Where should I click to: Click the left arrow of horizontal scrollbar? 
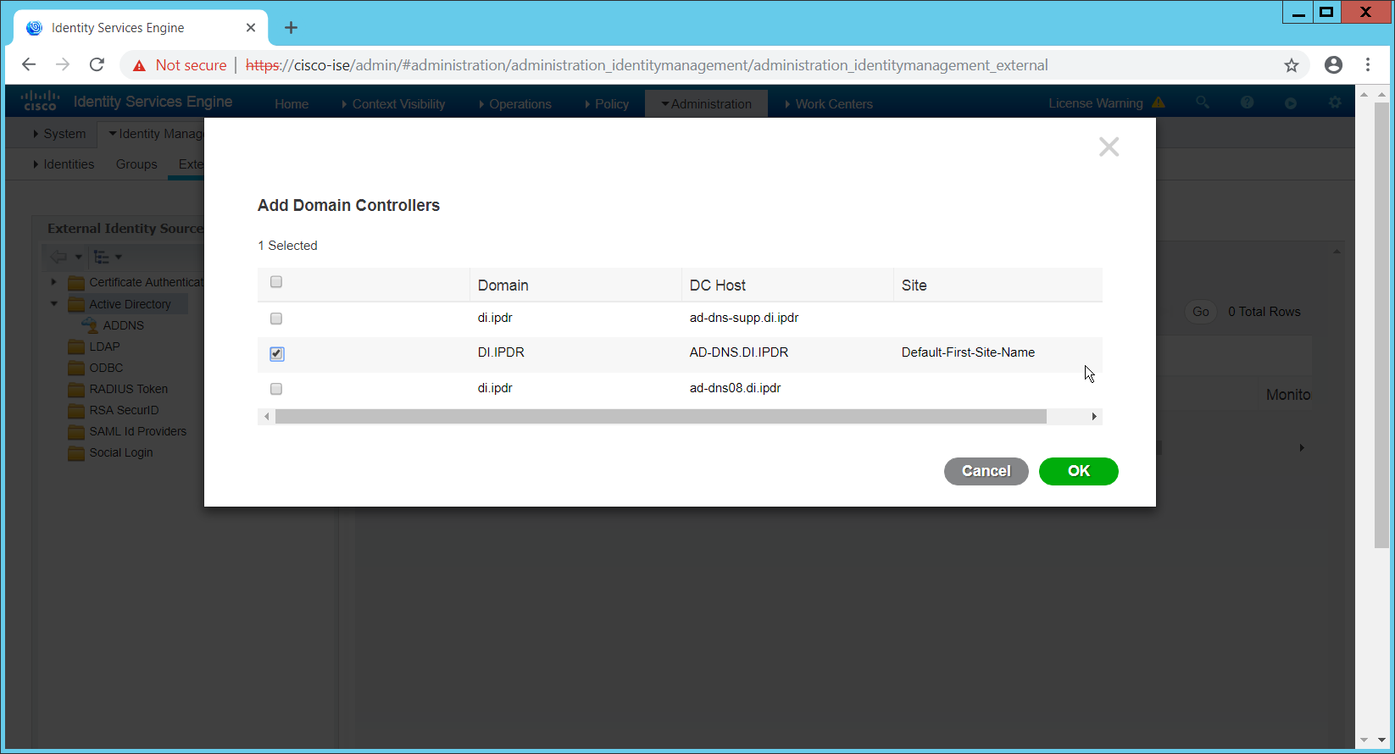coord(267,417)
